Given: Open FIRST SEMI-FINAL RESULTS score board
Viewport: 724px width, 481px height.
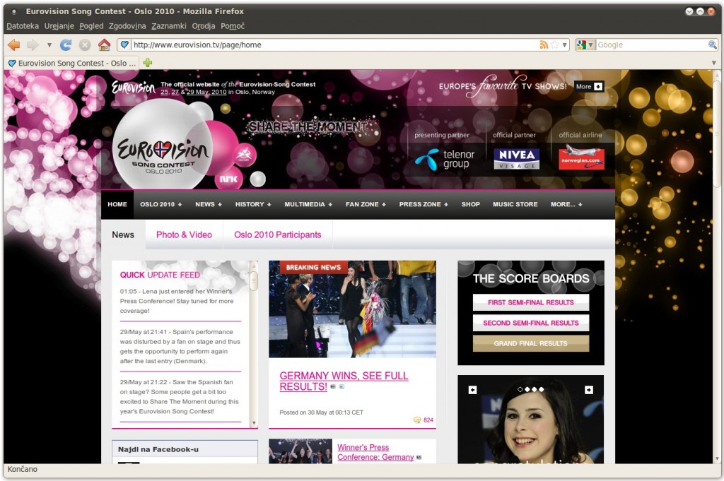Looking at the screenshot, I should point(530,302).
